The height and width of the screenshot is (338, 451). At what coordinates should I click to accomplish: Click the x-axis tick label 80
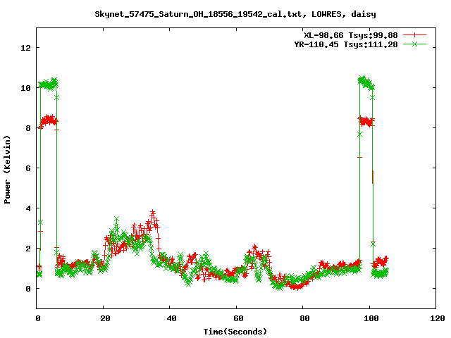305,318
